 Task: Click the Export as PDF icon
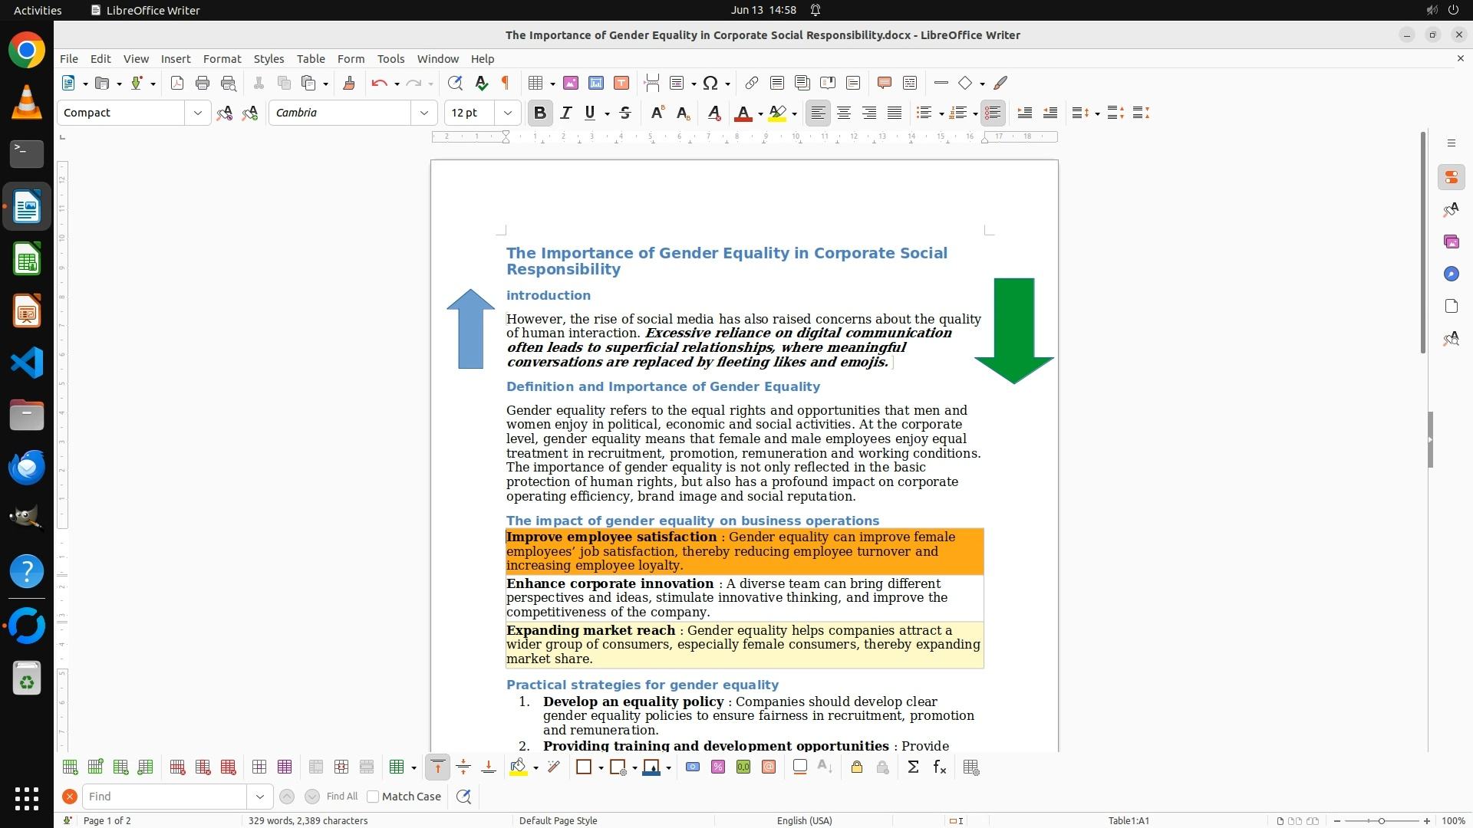click(x=176, y=83)
